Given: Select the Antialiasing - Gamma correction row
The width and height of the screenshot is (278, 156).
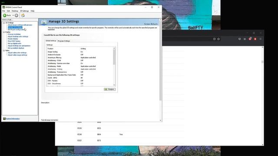Looking at the screenshot, I should [80, 63].
